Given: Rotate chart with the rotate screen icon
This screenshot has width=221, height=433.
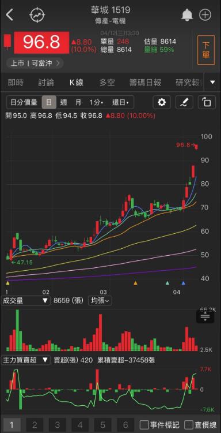Looking at the screenshot, I should point(207,103).
